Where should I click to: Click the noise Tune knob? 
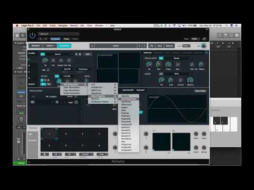coord(171,80)
